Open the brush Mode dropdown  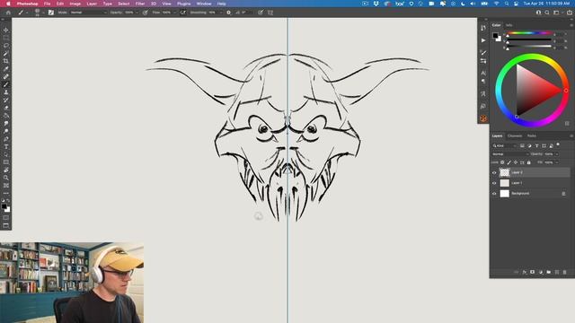[x=87, y=13]
